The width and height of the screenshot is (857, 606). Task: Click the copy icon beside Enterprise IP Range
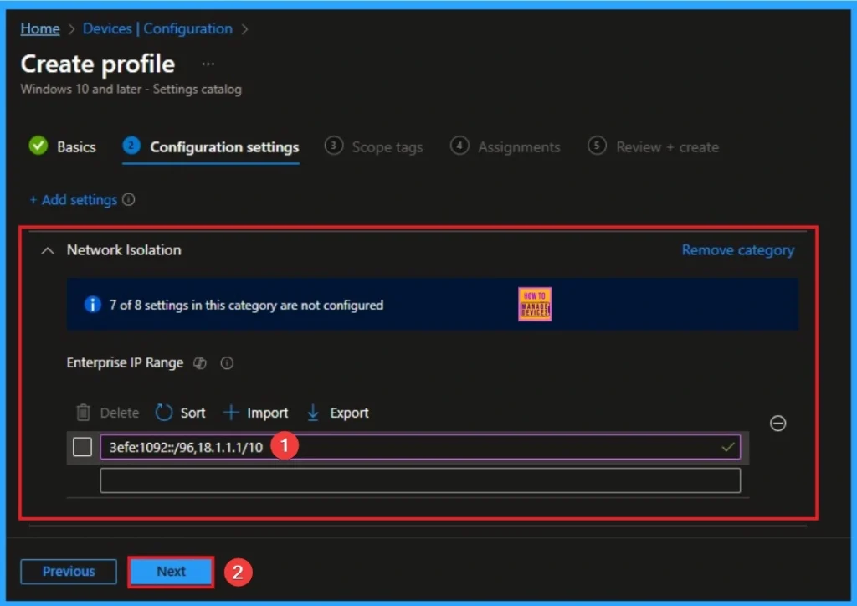(x=200, y=363)
